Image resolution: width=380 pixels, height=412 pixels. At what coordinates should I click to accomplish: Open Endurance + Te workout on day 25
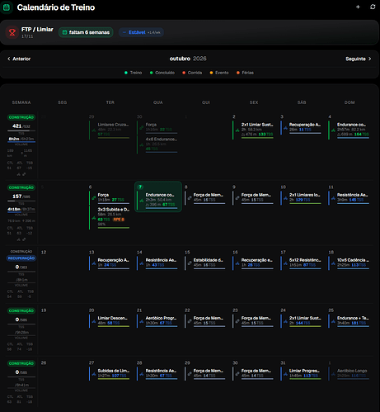[x=349, y=321]
